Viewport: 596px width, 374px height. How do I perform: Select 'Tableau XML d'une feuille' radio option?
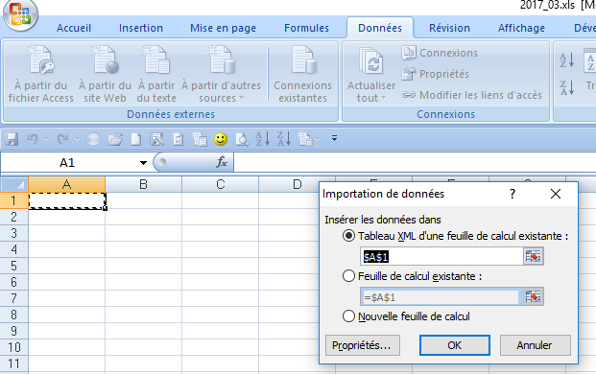[x=348, y=236]
